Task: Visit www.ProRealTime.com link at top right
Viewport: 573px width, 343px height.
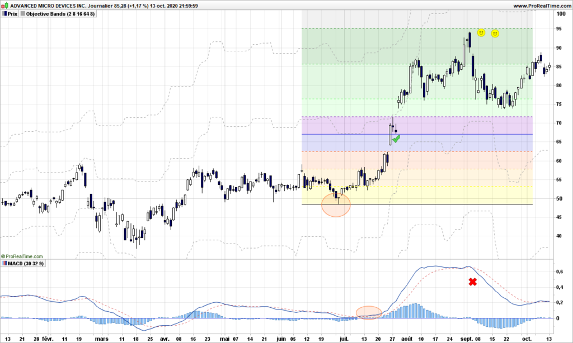Action: tap(542, 6)
